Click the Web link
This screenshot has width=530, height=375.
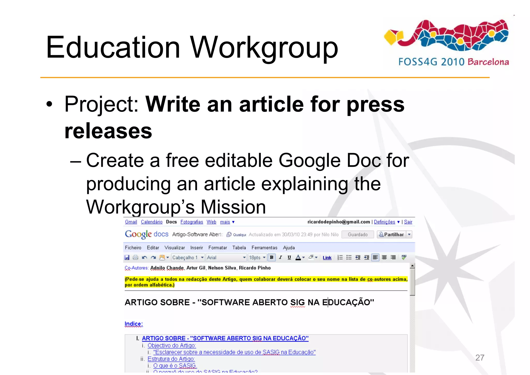211,222
